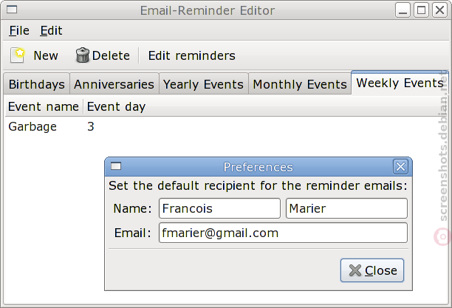Click the X icon on the Close button
Viewport: 452px width, 308px height.
coord(355,270)
